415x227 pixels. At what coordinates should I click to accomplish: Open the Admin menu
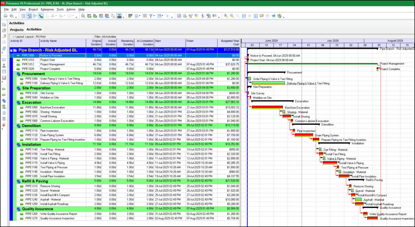pyautogui.click(x=71, y=9)
